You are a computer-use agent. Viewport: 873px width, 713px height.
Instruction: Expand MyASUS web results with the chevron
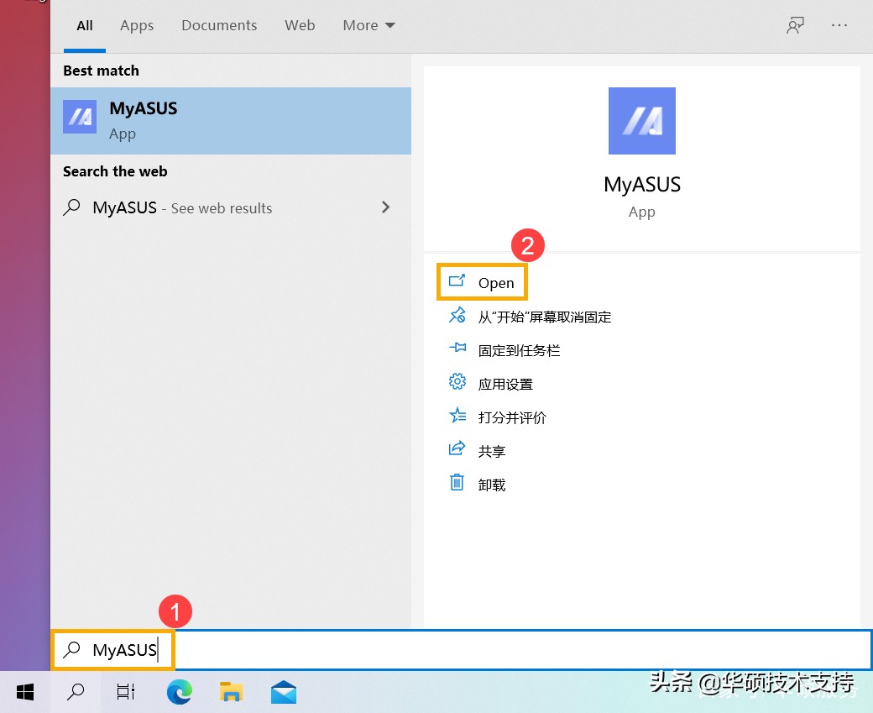385,207
